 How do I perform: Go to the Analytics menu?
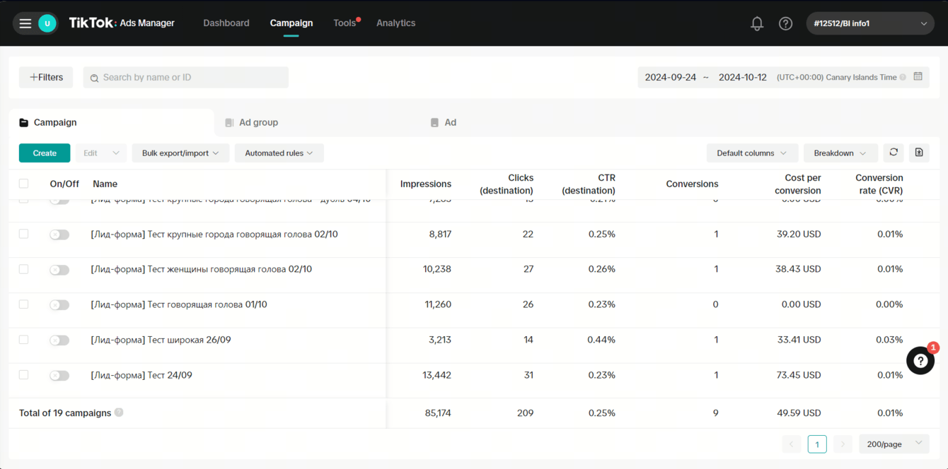(x=395, y=23)
